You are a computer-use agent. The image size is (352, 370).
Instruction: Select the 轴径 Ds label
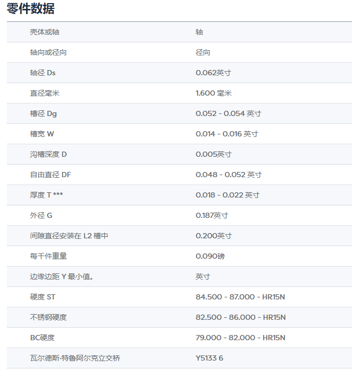tap(43, 73)
